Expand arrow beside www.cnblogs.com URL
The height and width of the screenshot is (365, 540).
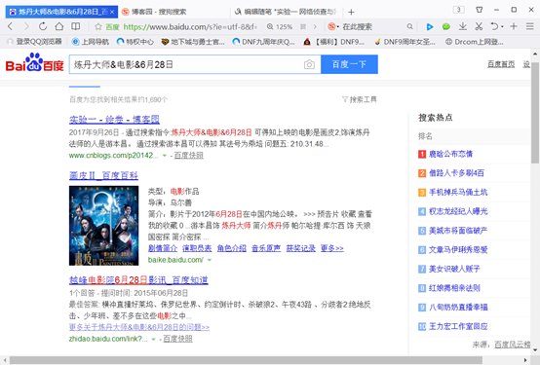(165, 156)
